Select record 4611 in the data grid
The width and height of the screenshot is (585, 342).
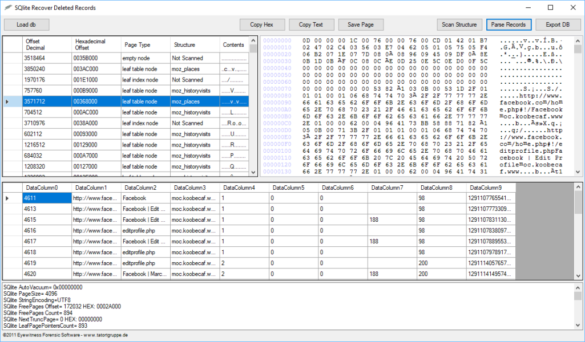(x=47, y=198)
